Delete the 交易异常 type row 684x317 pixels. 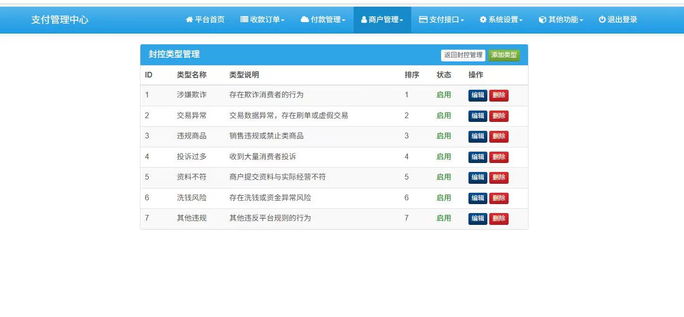click(x=499, y=116)
